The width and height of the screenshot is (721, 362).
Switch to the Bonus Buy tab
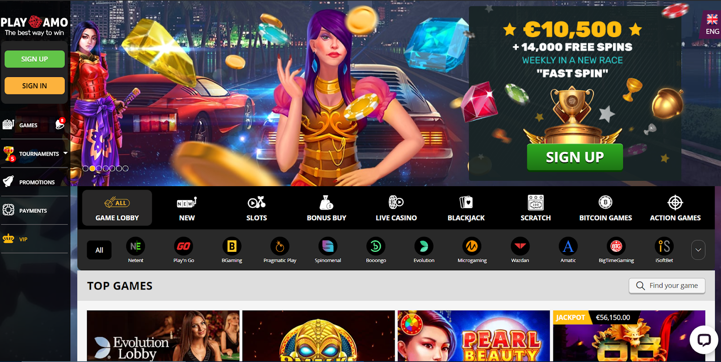326,208
